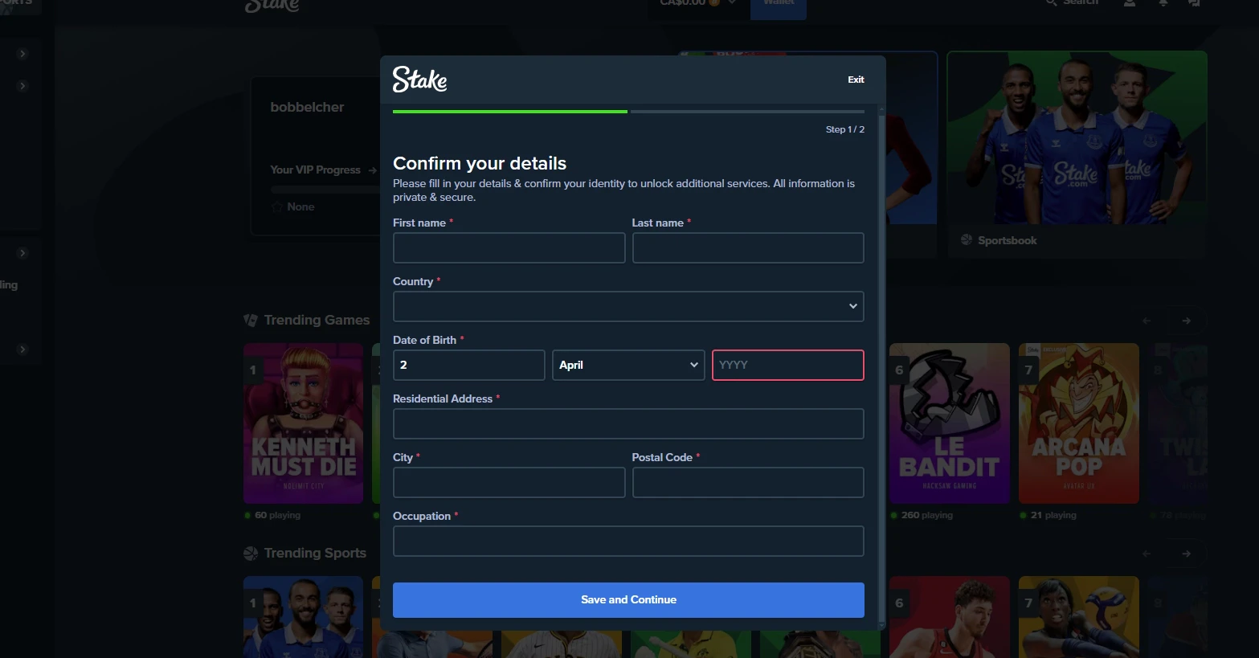Image resolution: width=1259 pixels, height=658 pixels.
Task: Expand the first sidebar chevron
Action: (22, 54)
